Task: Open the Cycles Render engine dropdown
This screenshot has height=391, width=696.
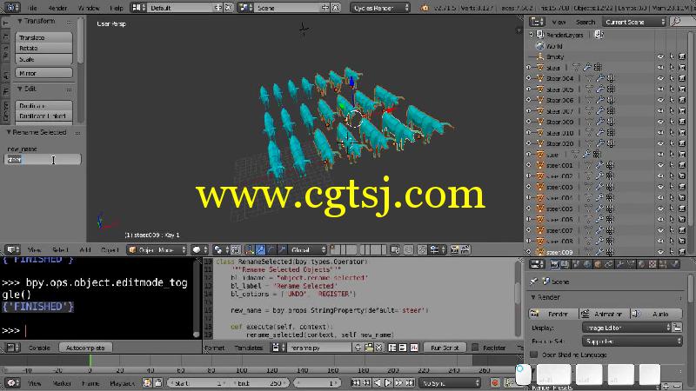Action: point(380,8)
